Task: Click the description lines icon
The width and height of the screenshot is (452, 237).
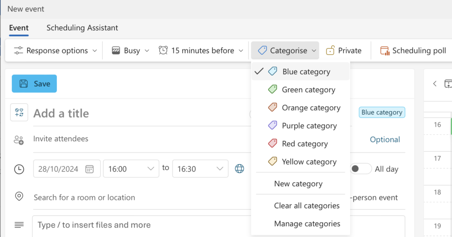Action: (19, 225)
